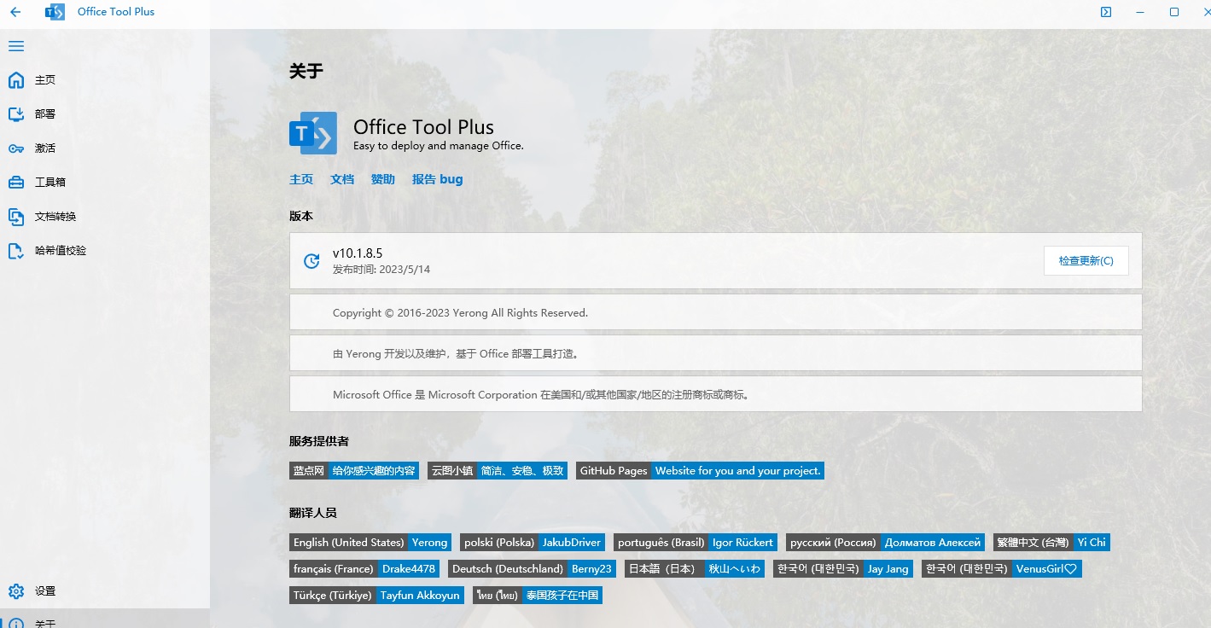Click the hash check icon next to 哈希值校验

[x=16, y=251]
